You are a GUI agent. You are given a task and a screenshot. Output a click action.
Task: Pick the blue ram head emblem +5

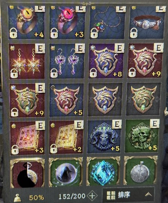coord(104,136)
